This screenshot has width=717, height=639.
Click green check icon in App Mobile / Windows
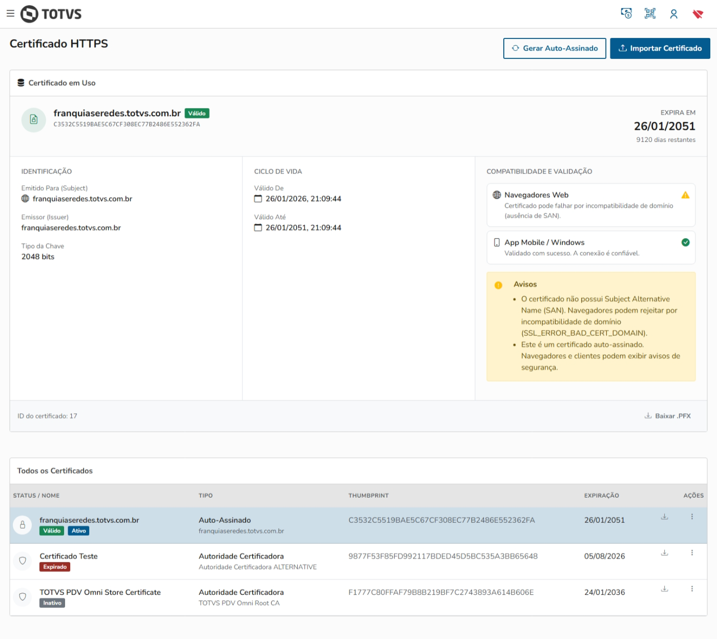click(x=685, y=243)
